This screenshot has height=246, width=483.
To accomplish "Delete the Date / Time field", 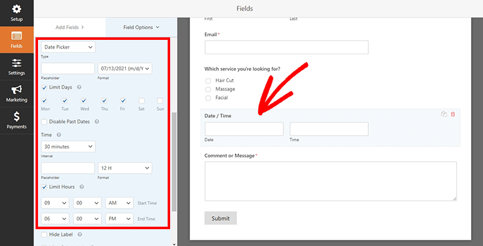I will tap(453, 114).
